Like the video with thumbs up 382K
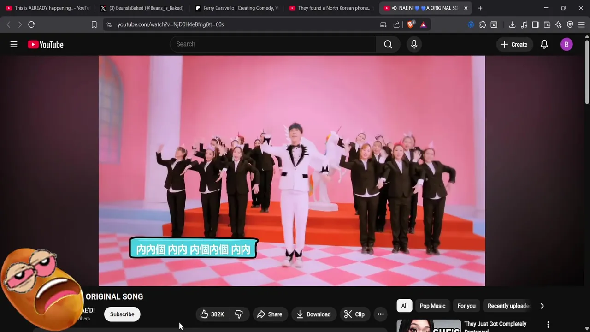The height and width of the screenshot is (332, 590). [x=212, y=314]
